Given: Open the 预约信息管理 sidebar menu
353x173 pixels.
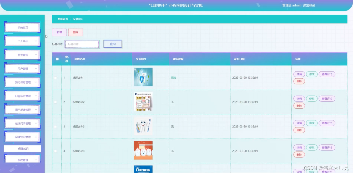Looking at the screenshot, I should pos(23,82).
